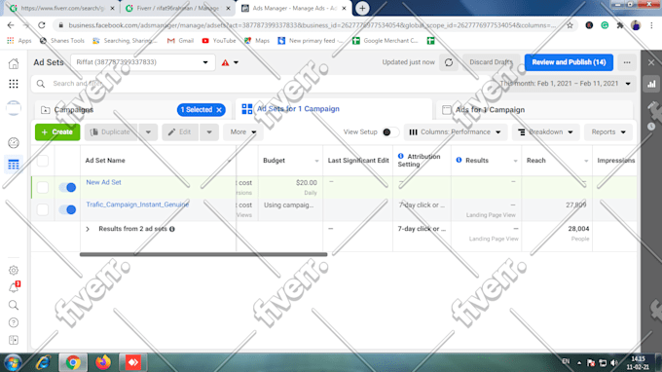Open the Reports dropdown
The height and width of the screenshot is (372, 662).
coord(608,132)
